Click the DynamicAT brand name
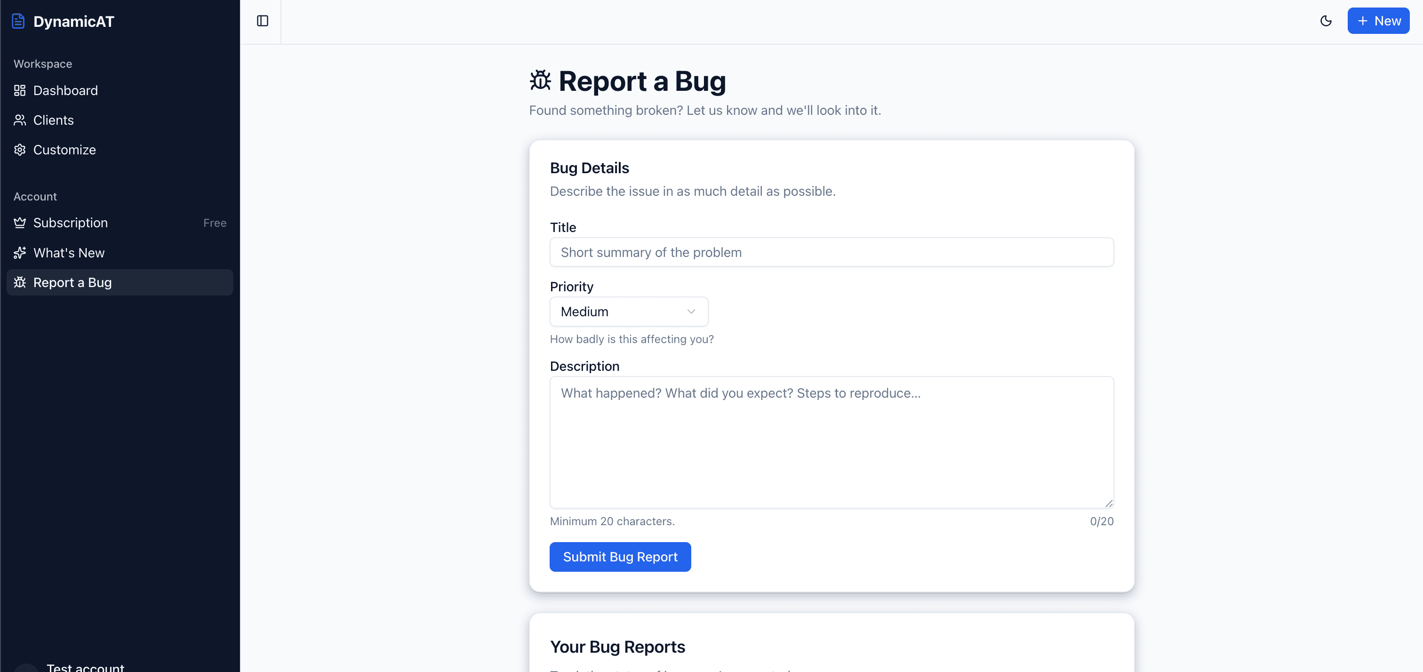The height and width of the screenshot is (672, 1423). coord(73,21)
